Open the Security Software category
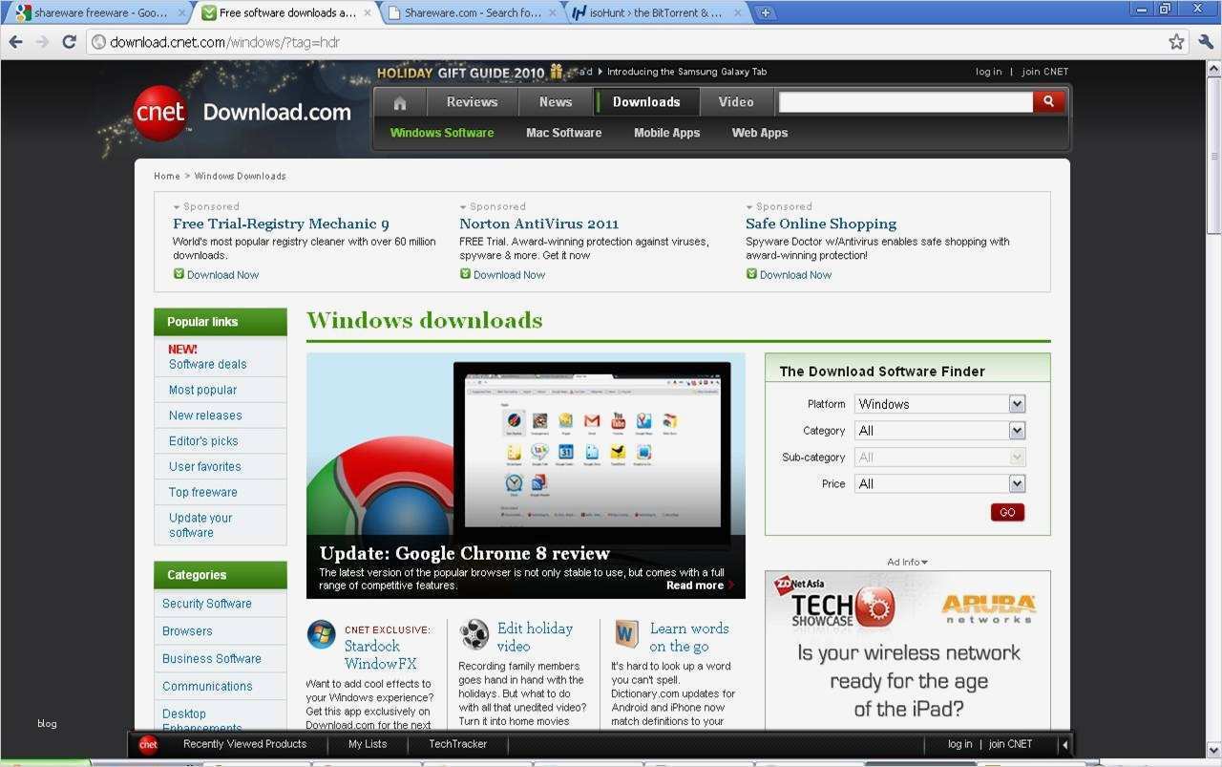This screenshot has width=1222, height=767. click(x=207, y=604)
